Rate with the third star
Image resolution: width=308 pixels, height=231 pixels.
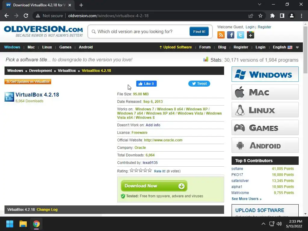tap(141, 170)
